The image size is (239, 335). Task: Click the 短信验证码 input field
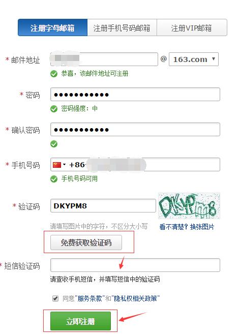tap(135, 265)
